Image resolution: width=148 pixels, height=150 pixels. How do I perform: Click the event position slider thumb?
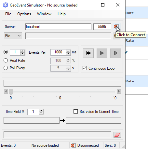pyautogui.click(x=11, y=92)
